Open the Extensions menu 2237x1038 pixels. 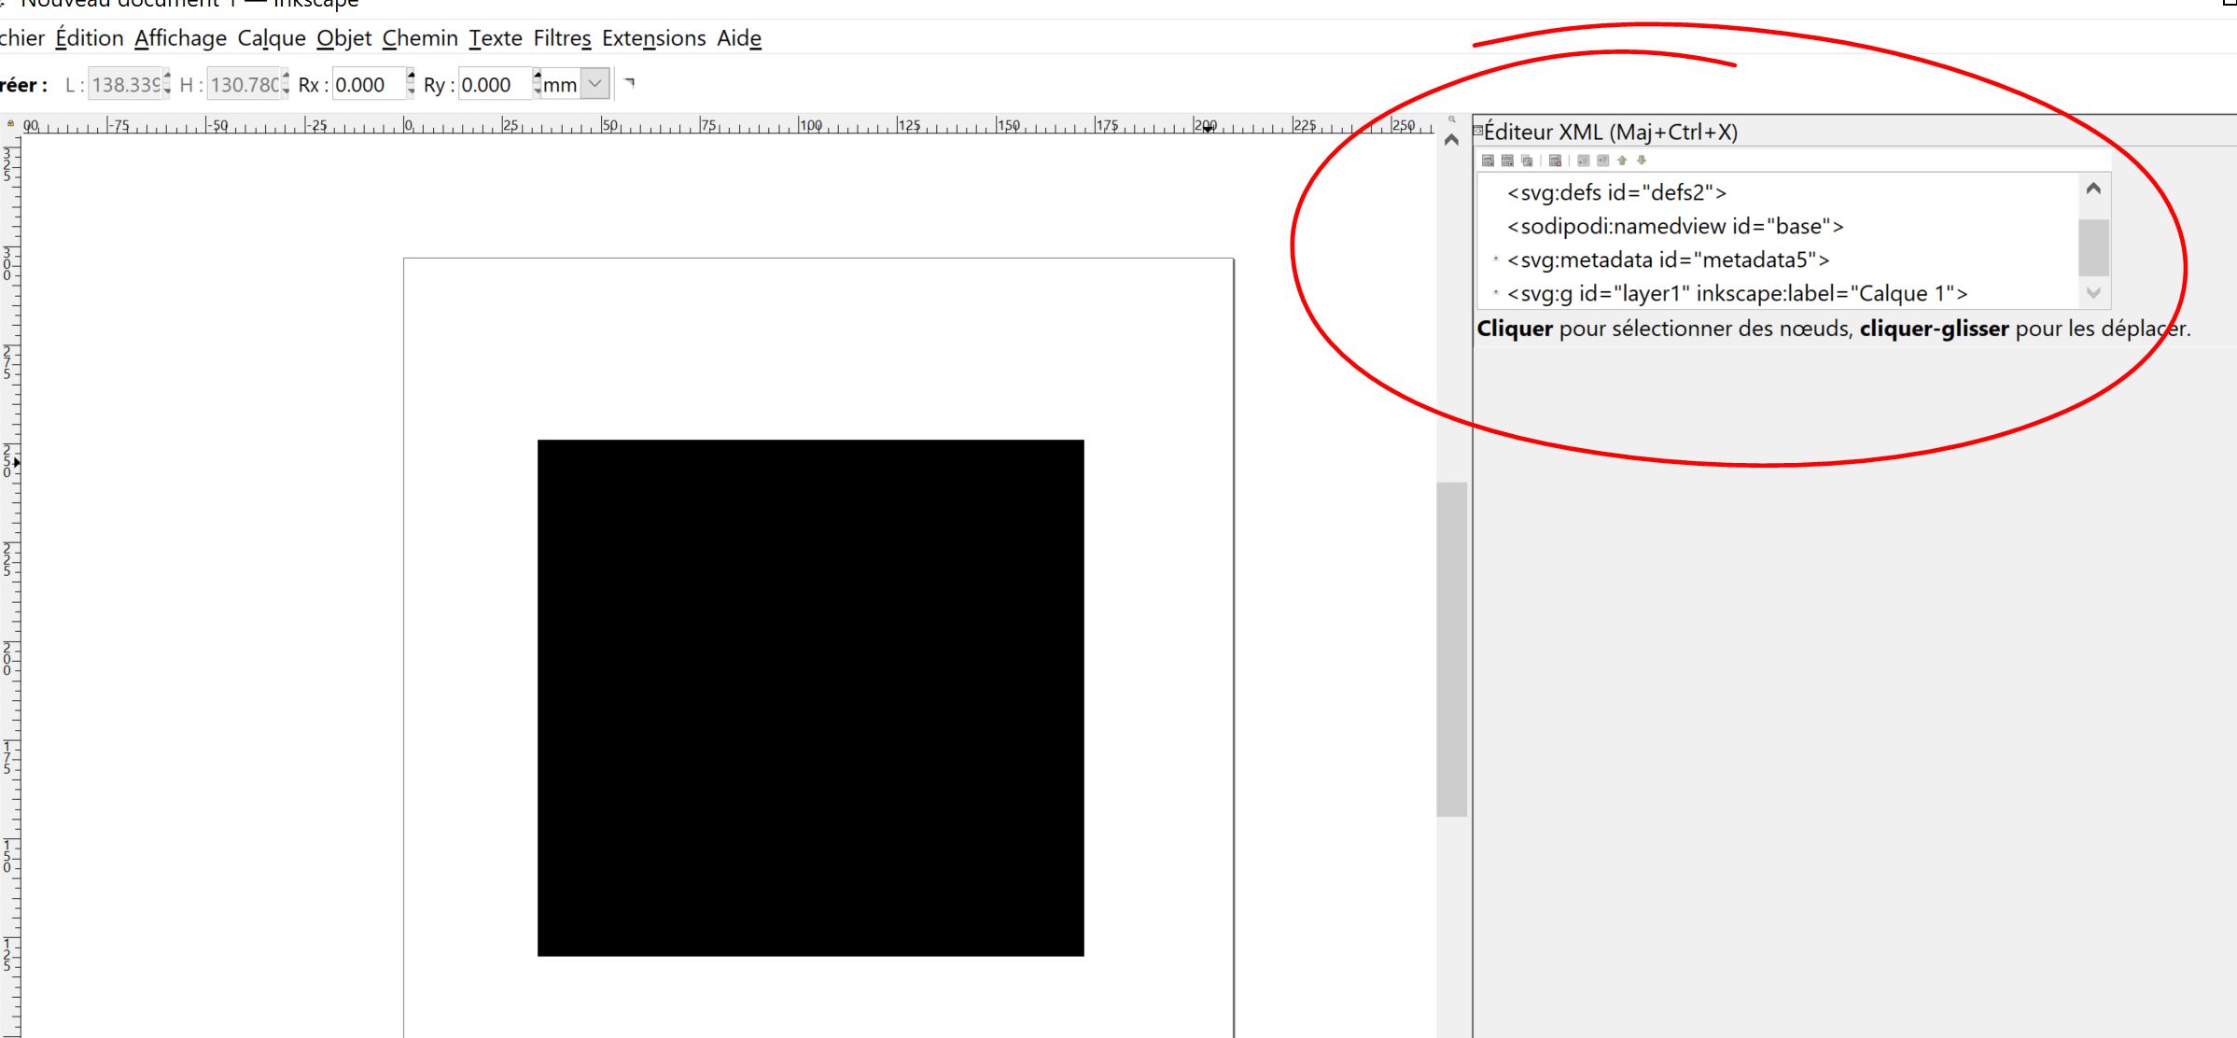653,38
